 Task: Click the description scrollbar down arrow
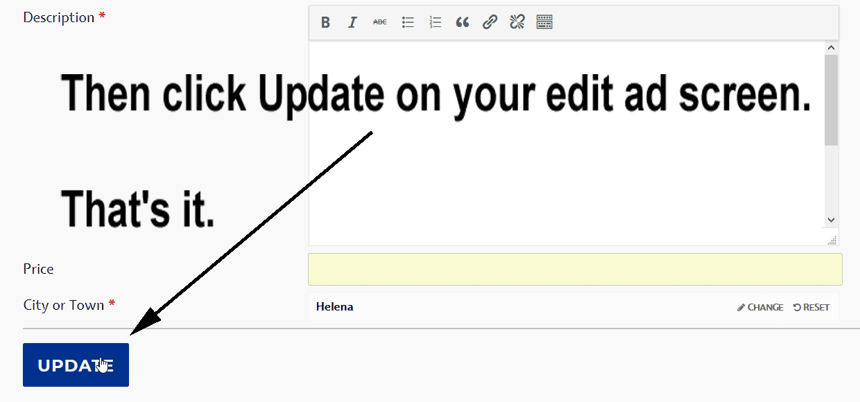[x=832, y=220]
